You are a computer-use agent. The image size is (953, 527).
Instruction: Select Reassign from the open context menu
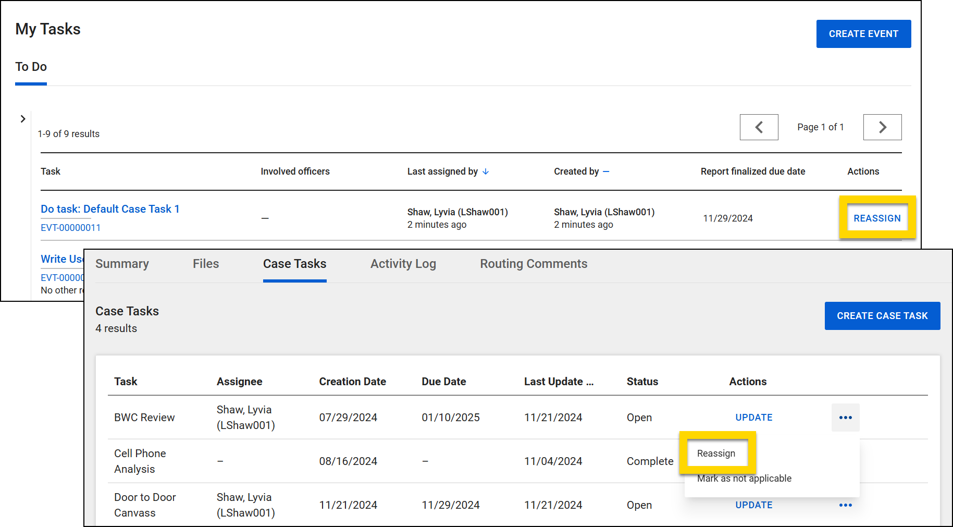716,453
